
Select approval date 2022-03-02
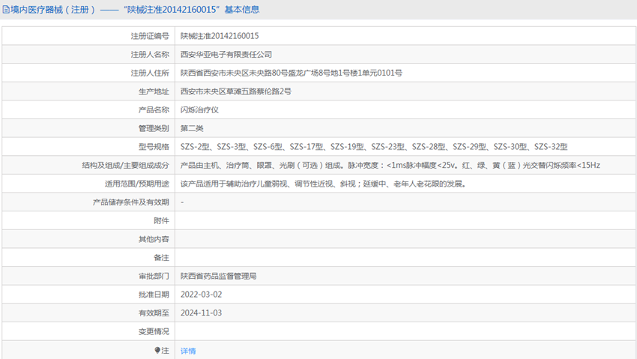click(201, 295)
